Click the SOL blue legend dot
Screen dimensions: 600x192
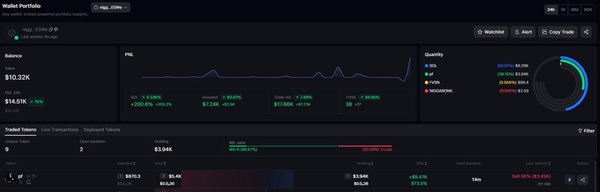(x=427, y=66)
